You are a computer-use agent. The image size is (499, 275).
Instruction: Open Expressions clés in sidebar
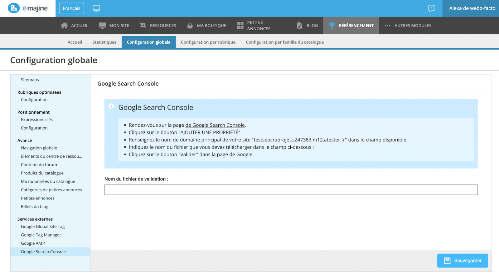[37, 120]
